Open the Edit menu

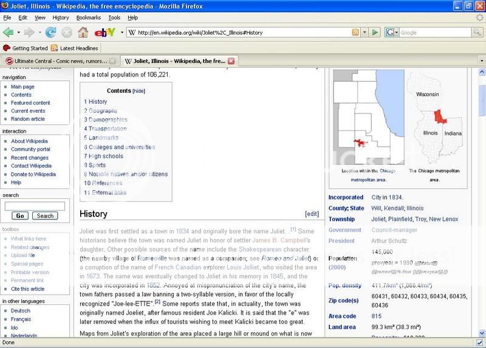(22, 18)
